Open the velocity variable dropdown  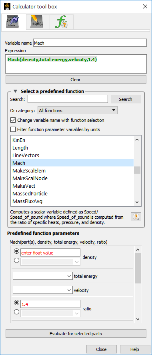pyautogui.click(x=42, y=290)
